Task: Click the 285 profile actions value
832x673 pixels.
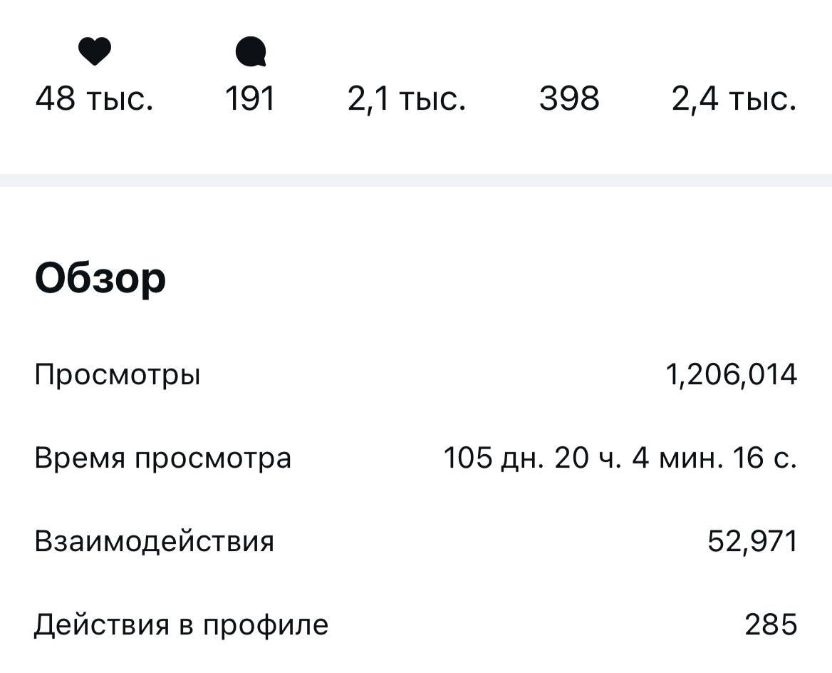Action: [x=771, y=625]
